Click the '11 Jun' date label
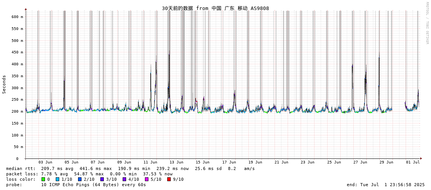Image resolution: width=431 pixels, height=190 pixels. point(150,162)
